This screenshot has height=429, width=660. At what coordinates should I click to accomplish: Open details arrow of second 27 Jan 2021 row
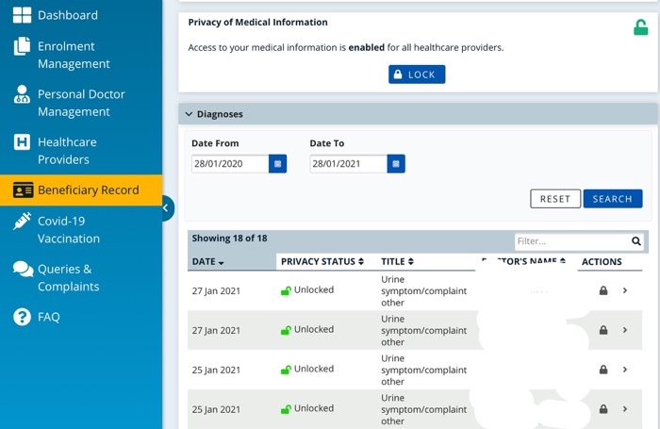[x=625, y=330]
